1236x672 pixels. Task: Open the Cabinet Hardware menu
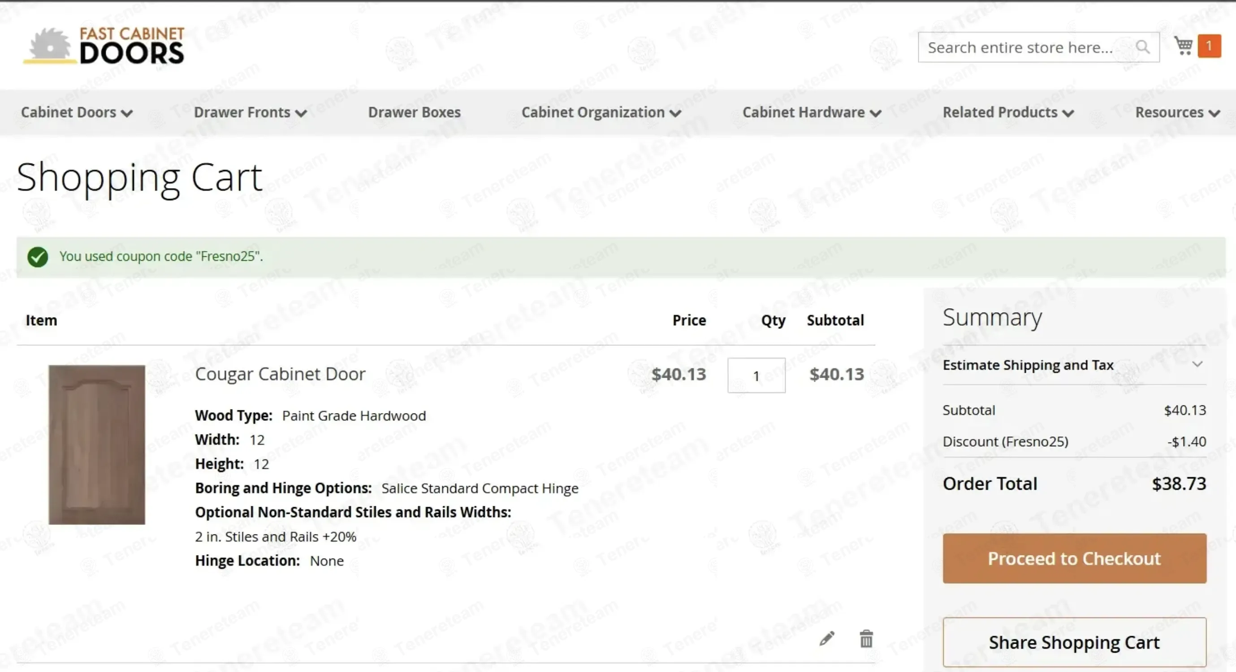click(x=812, y=112)
